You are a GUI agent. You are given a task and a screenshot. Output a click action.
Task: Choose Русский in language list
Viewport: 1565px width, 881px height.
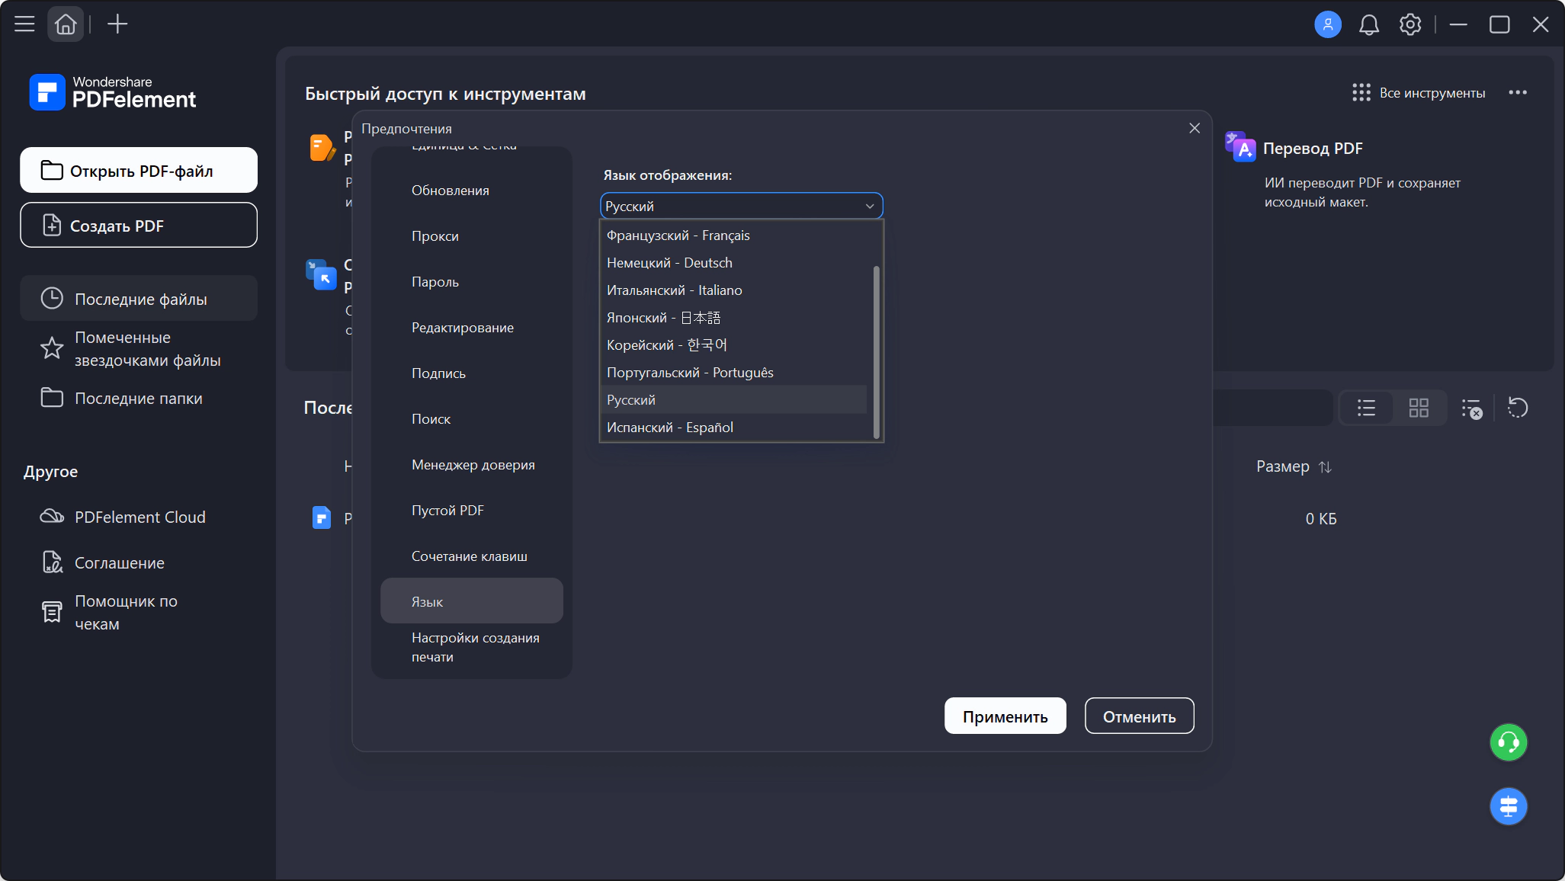point(733,400)
